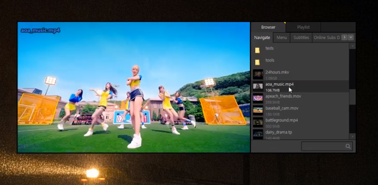Open the Subtitles sub-tab

tap(301, 38)
